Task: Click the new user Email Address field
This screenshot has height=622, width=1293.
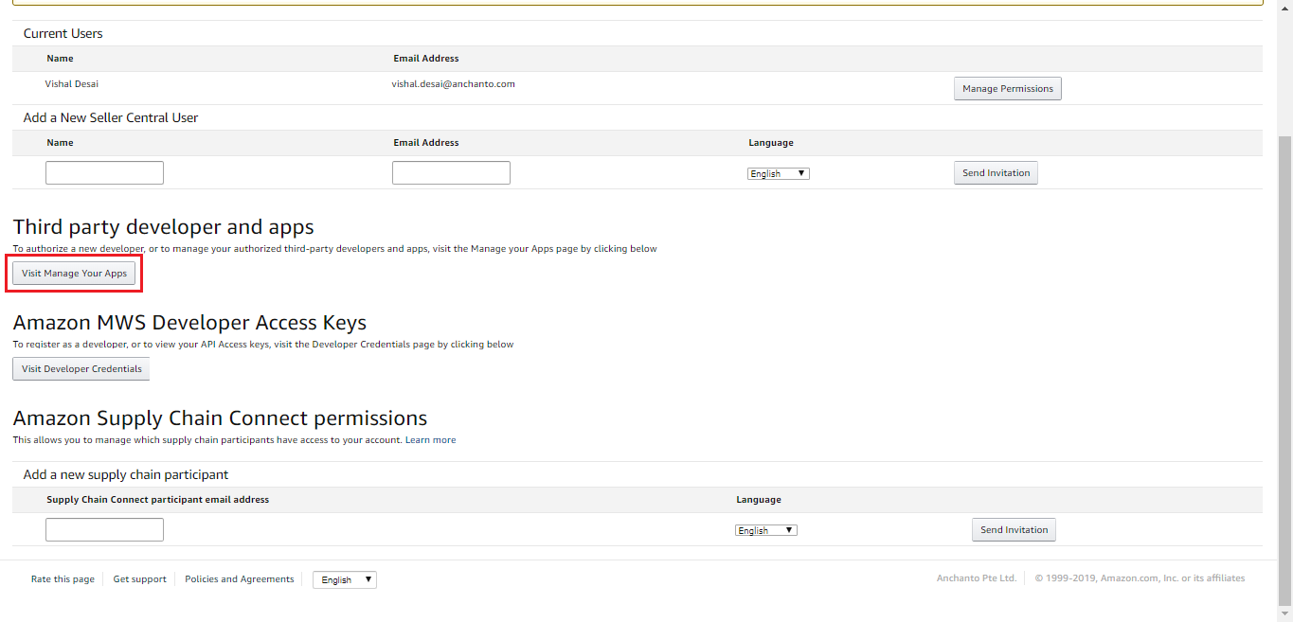Action: [x=451, y=173]
